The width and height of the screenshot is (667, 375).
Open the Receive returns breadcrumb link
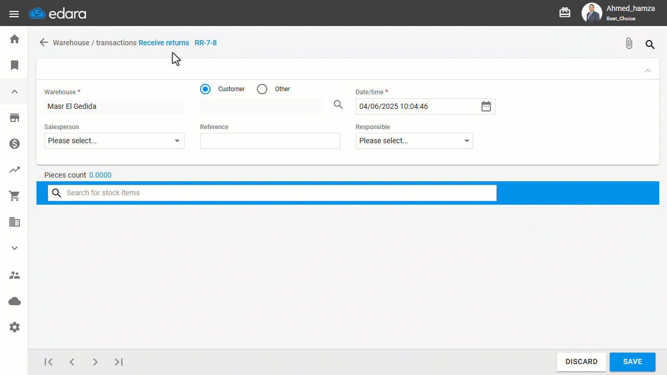pyautogui.click(x=164, y=43)
